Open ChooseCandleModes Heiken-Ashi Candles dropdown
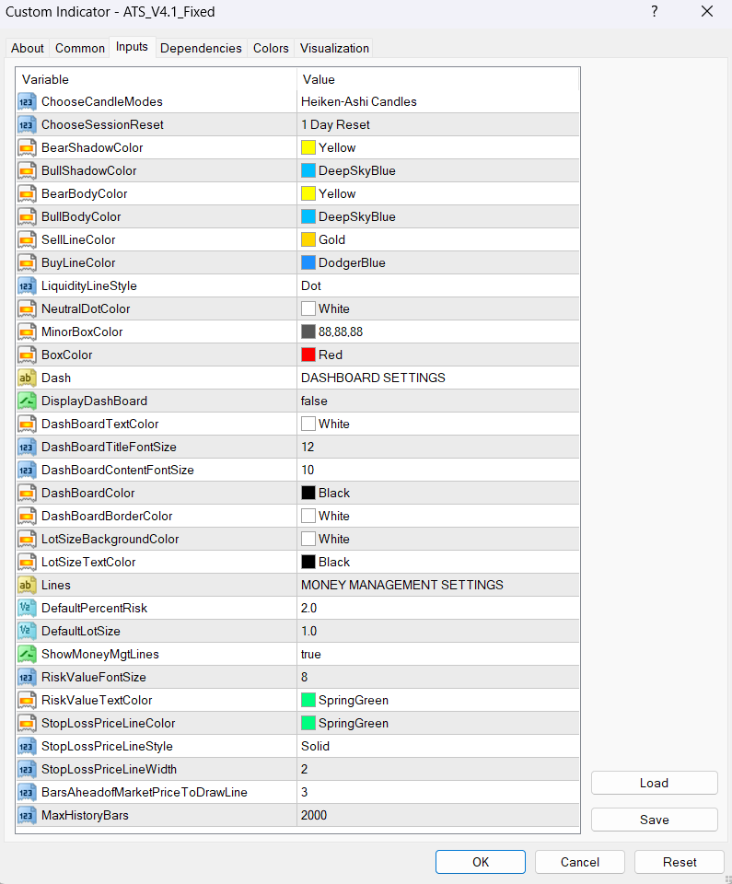Viewport: 732px width, 884px height. (437, 101)
